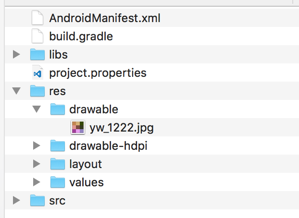Click the drawable-hdpi folder icon
This screenshot has height=218, width=299.
coord(58,145)
